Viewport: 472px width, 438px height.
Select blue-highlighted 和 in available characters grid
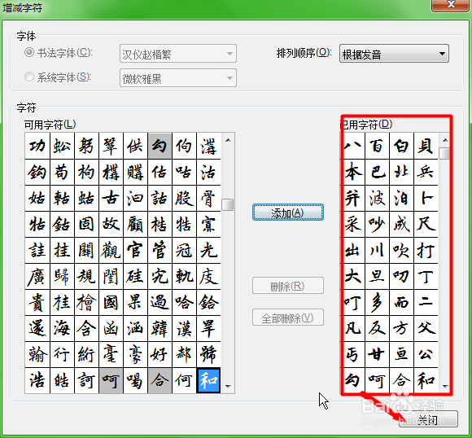(x=208, y=380)
